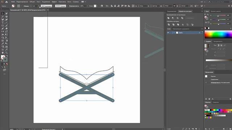Open graphic style dropdown arrow
The image size is (232, 130).
coord(97,6)
